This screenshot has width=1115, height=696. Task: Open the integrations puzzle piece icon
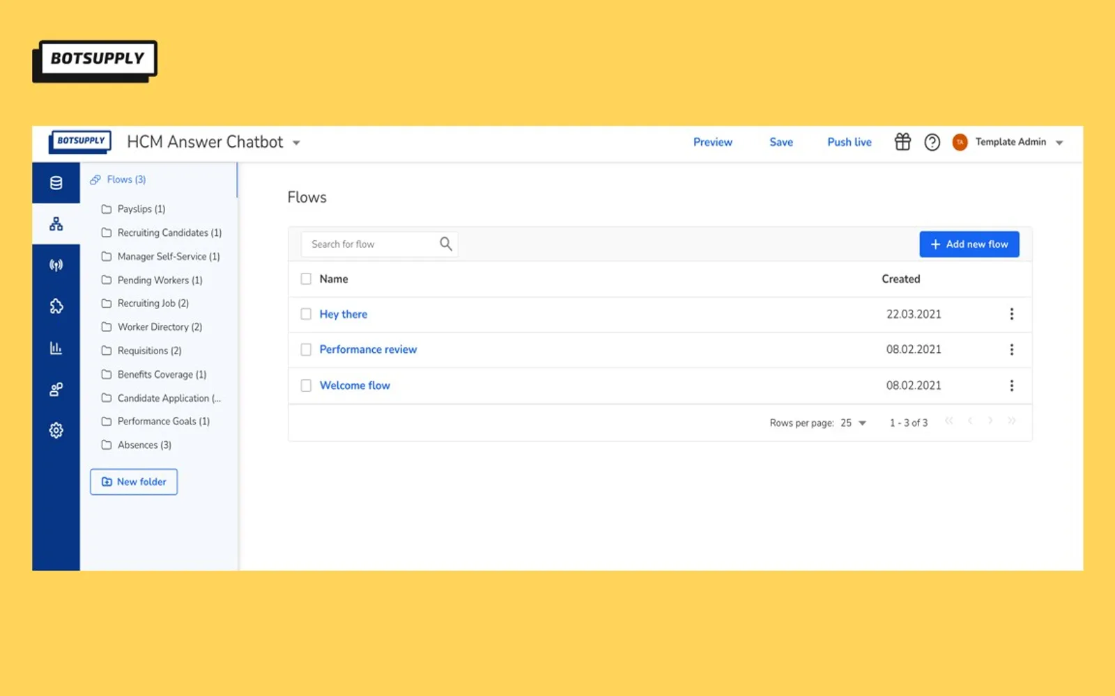(56, 306)
